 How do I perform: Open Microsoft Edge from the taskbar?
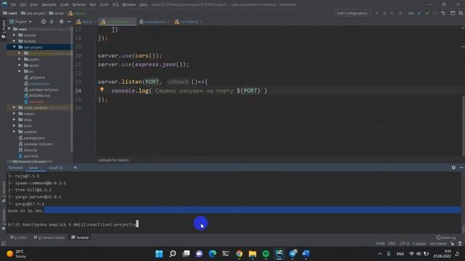212,254
